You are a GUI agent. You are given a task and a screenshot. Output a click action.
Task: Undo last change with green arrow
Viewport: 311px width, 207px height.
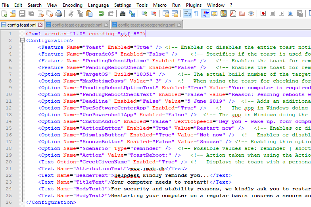(102, 13)
